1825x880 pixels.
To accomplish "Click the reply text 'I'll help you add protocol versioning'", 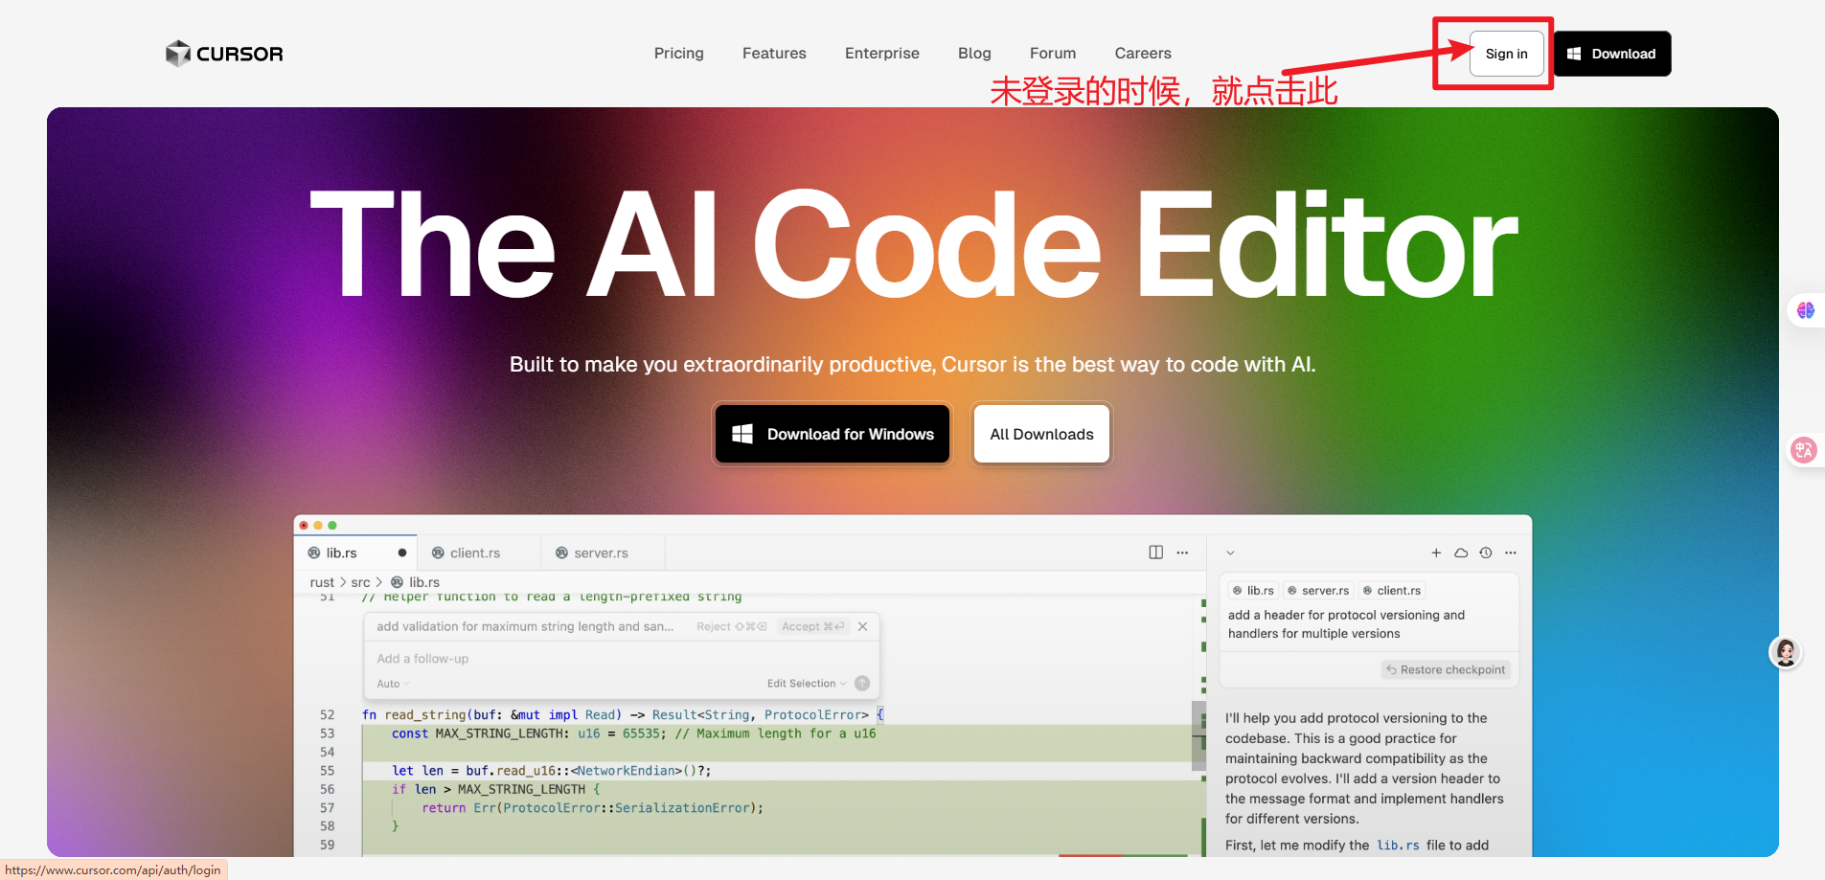I will [1364, 768].
